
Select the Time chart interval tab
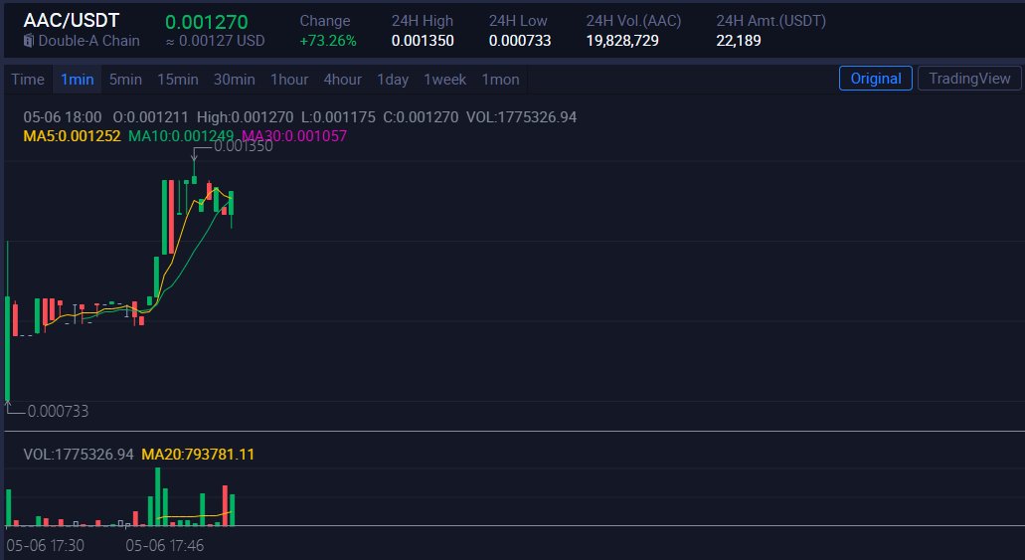[x=28, y=80]
